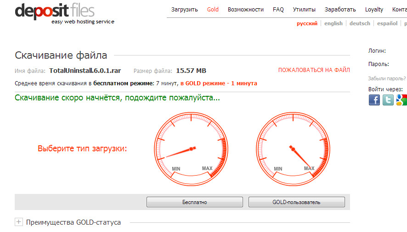This screenshot has width=407, height=232.
Task: Open the Возможности menu item
Action: tap(246, 10)
